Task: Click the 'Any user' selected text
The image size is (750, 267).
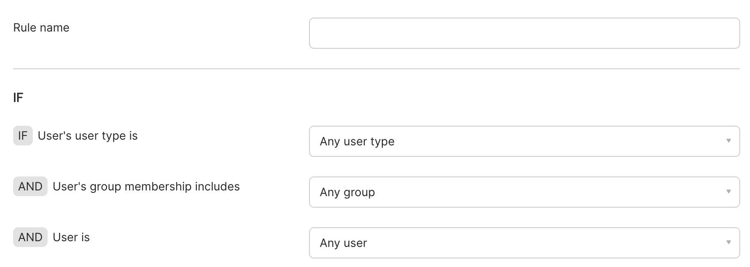Action: pyautogui.click(x=343, y=243)
